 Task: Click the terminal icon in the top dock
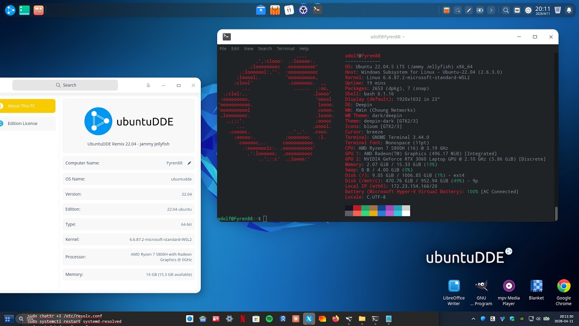coord(318,10)
